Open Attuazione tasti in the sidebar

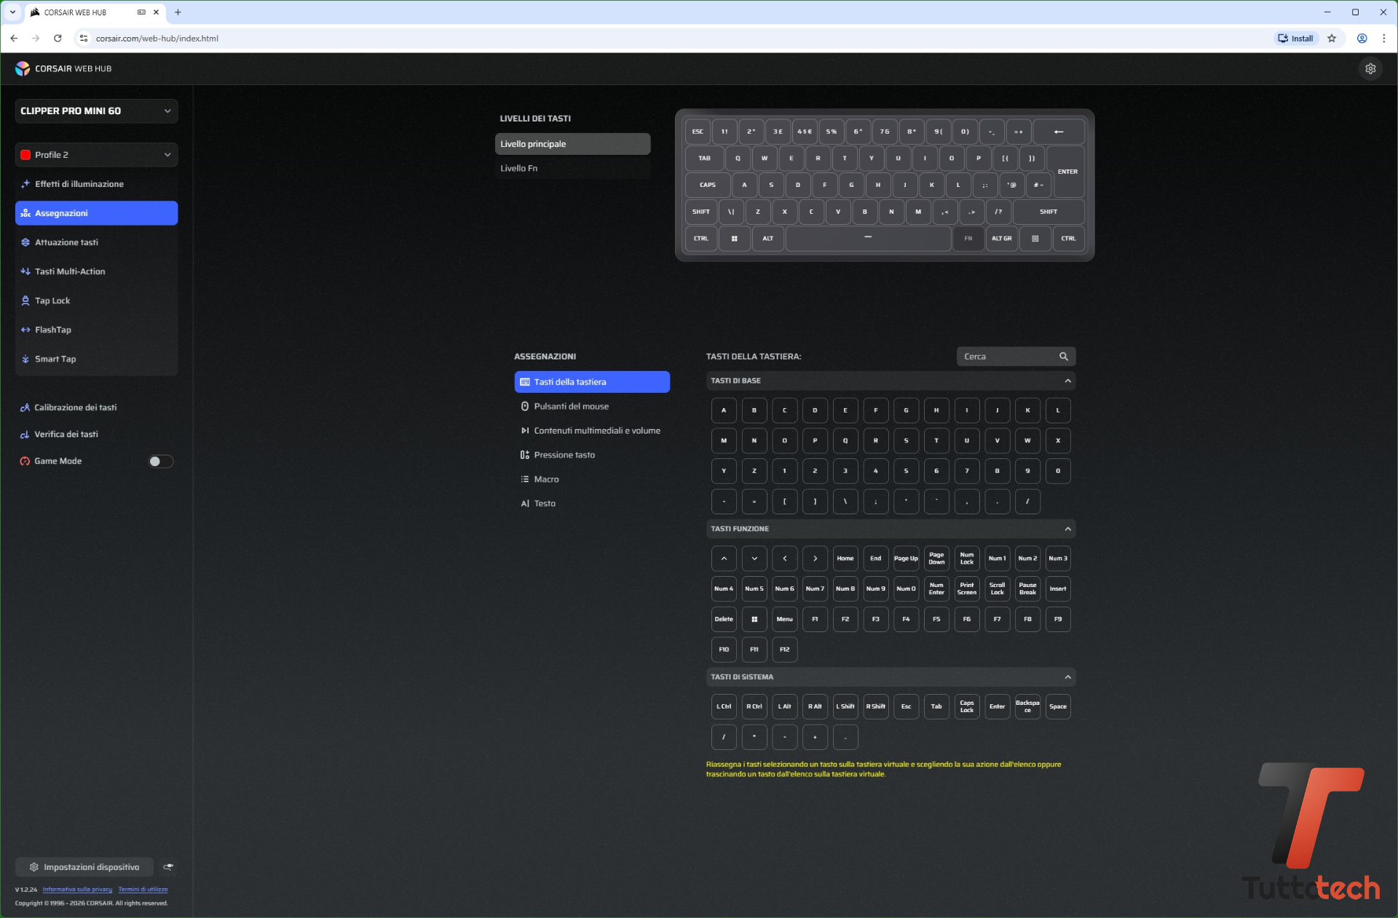[x=96, y=242]
